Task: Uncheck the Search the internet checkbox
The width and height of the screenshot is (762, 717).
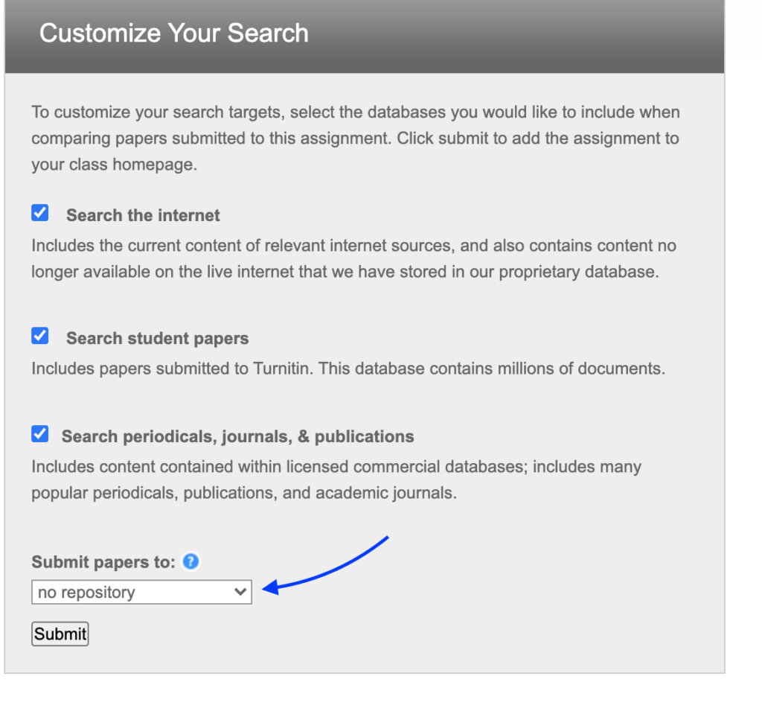Action: tap(40, 214)
